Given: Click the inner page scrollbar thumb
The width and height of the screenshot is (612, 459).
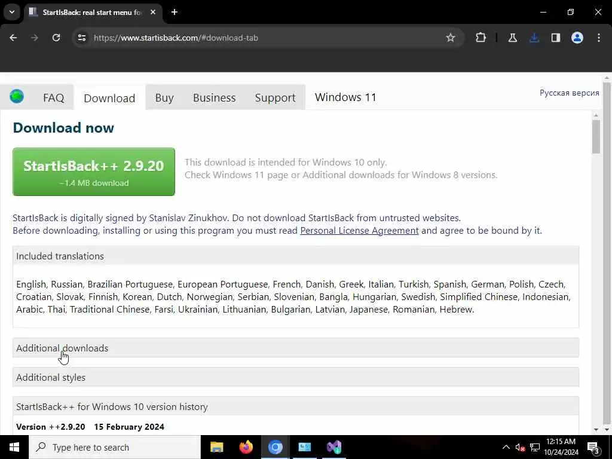Looking at the screenshot, I should (x=596, y=137).
